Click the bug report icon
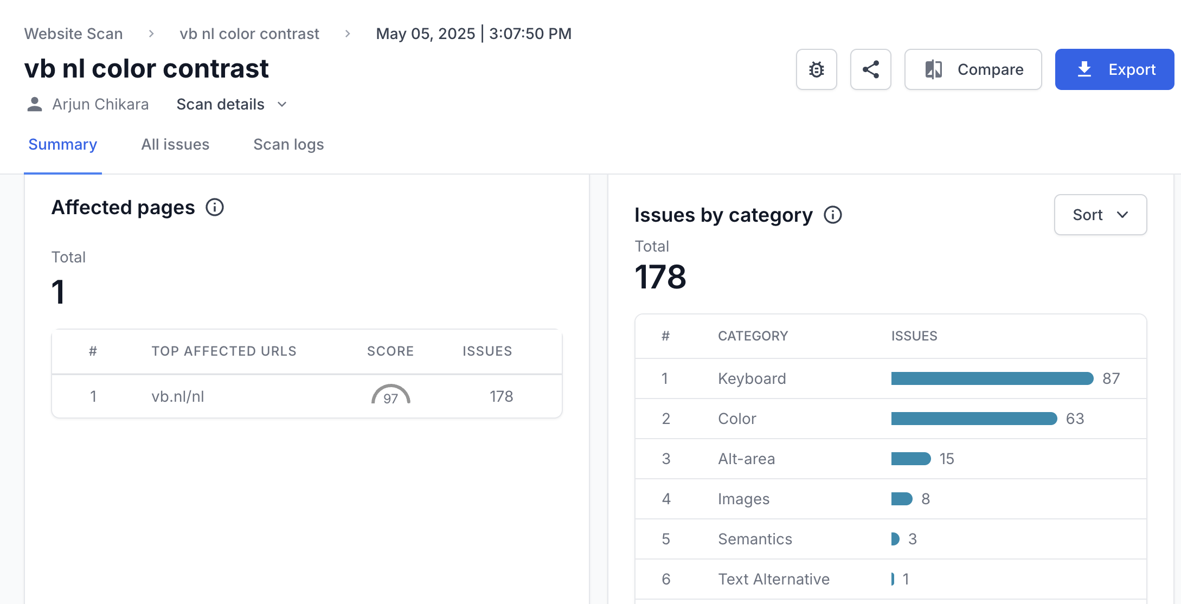1181x604 pixels. [816, 69]
